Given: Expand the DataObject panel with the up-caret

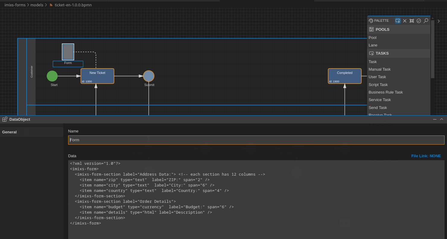Looking at the screenshot, I should [x=442, y=119].
